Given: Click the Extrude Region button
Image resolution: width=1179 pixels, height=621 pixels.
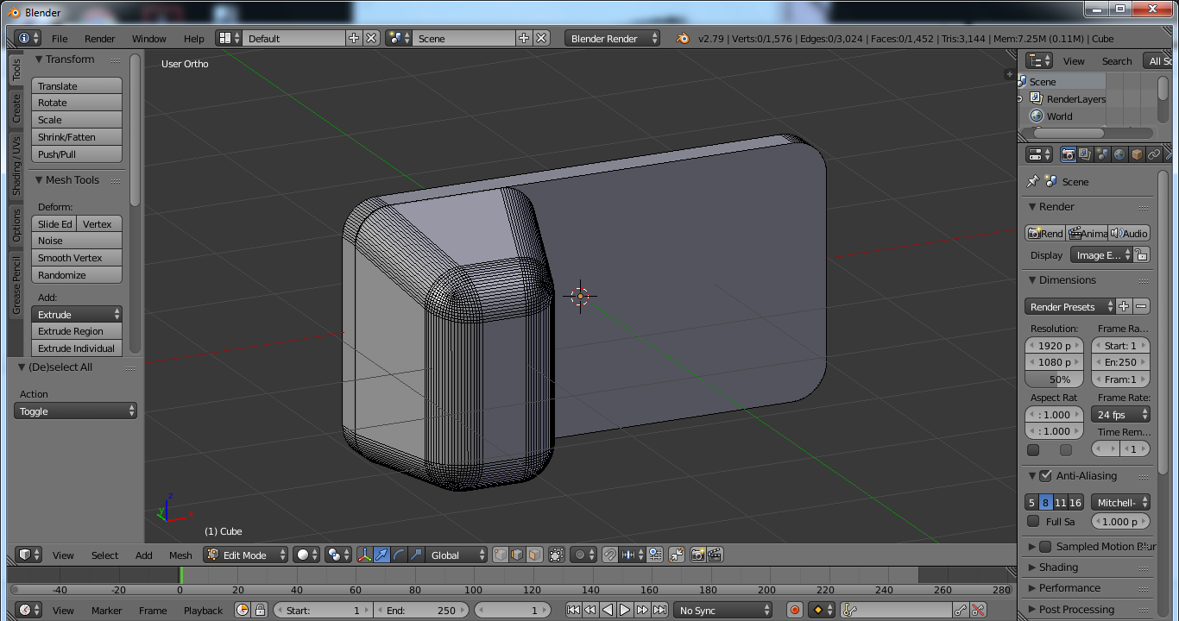Looking at the screenshot, I should (77, 330).
